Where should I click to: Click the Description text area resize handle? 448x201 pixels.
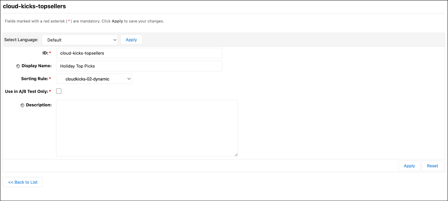point(236,155)
